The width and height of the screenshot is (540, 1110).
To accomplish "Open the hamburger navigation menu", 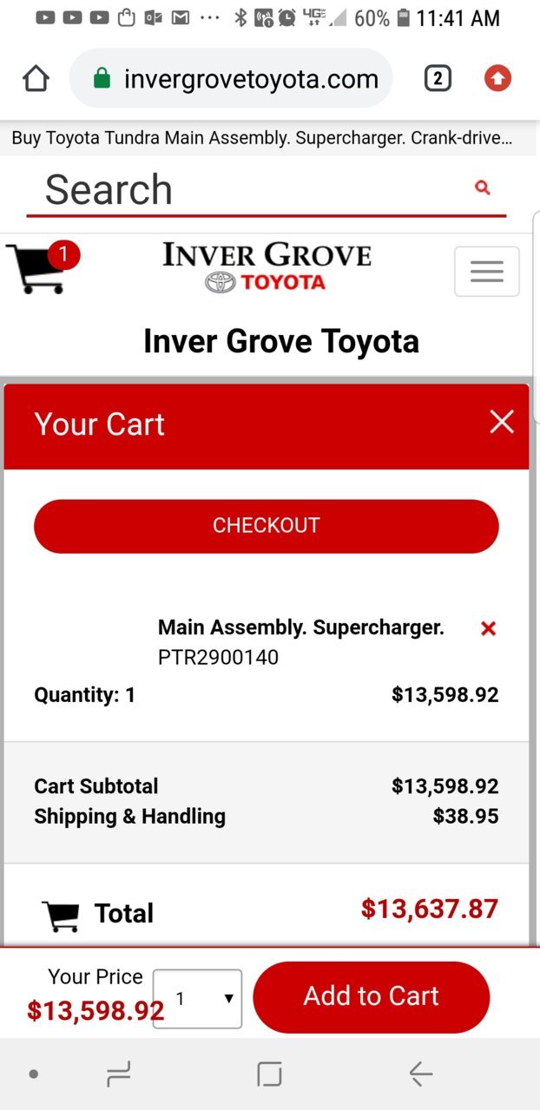I will click(487, 272).
